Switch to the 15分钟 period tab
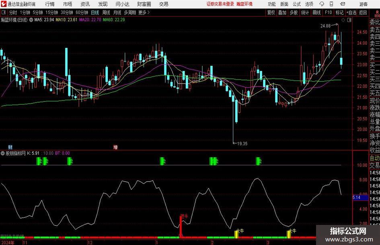 coord(52,12)
